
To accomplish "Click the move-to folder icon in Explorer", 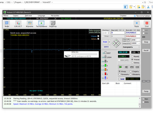I will coord(139,7).
